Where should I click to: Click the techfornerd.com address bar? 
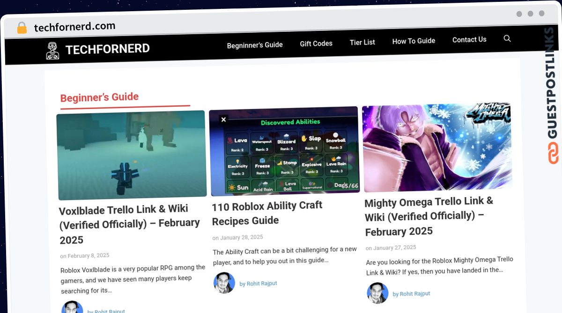click(74, 26)
